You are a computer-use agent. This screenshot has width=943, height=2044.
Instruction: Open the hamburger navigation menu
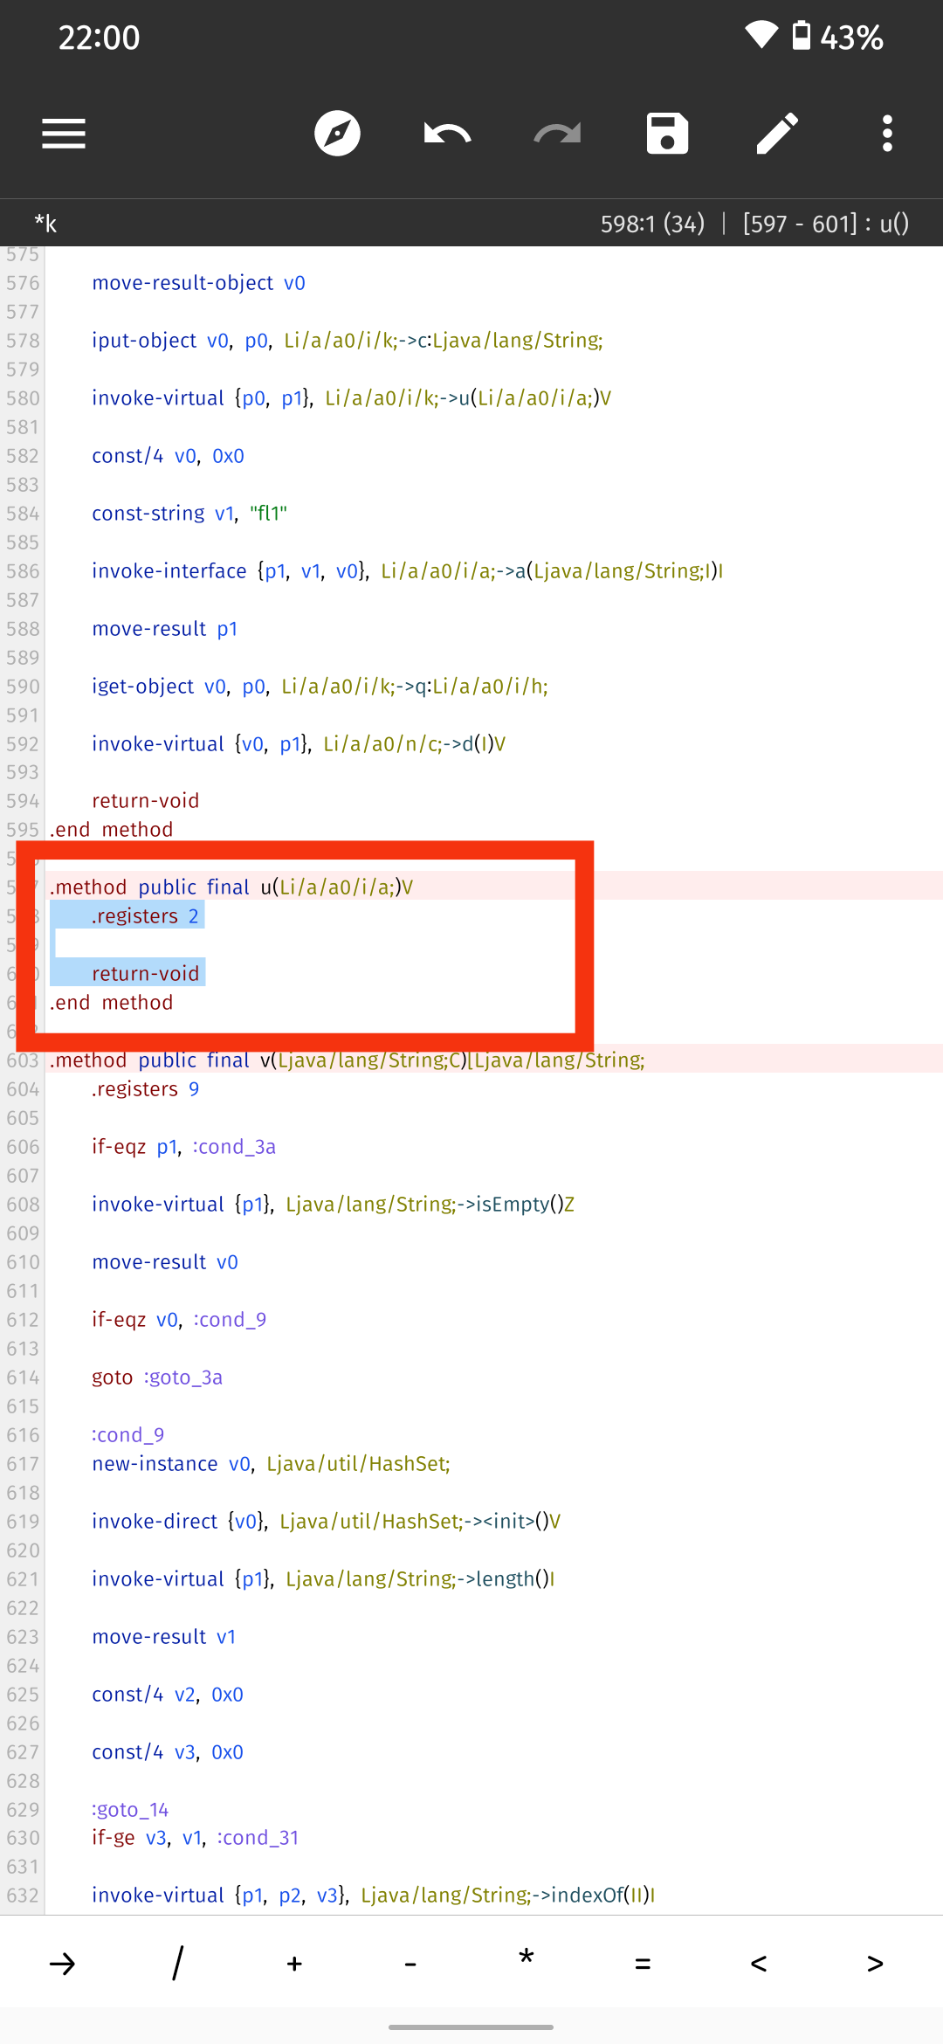64,134
